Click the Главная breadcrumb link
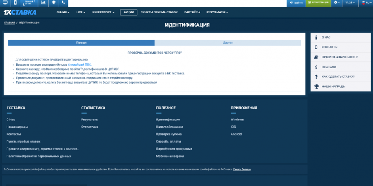Screen dimensions: 373x186 pyautogui.click(x=9, y=23)
